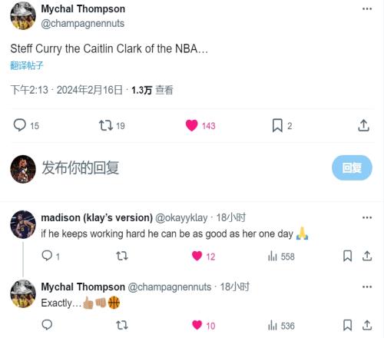Click the 翻译帖子 translate post link

pyautogui.click(x=27, y=65)
